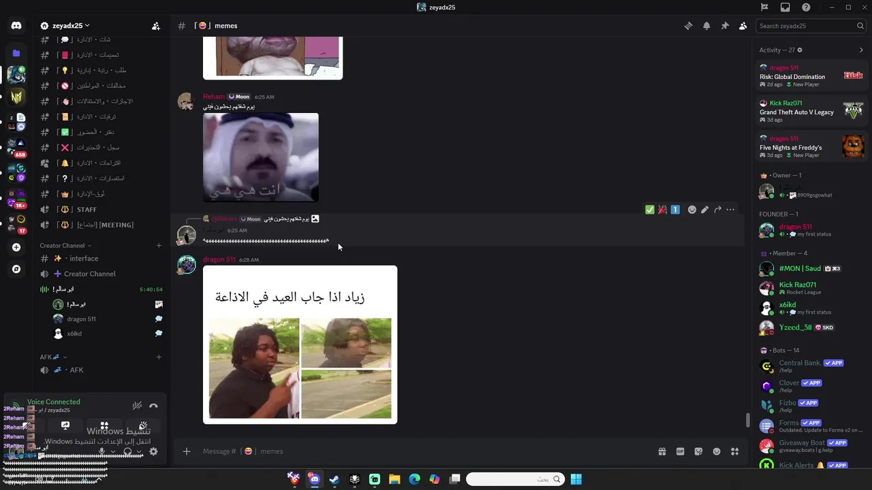Open the Help question mark icon

806,7
